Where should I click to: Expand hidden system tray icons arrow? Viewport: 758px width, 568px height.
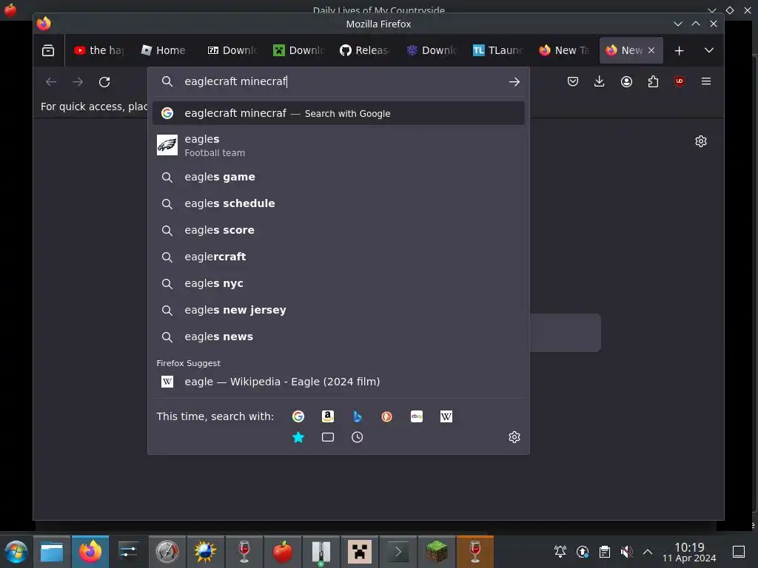pos(648,552)
